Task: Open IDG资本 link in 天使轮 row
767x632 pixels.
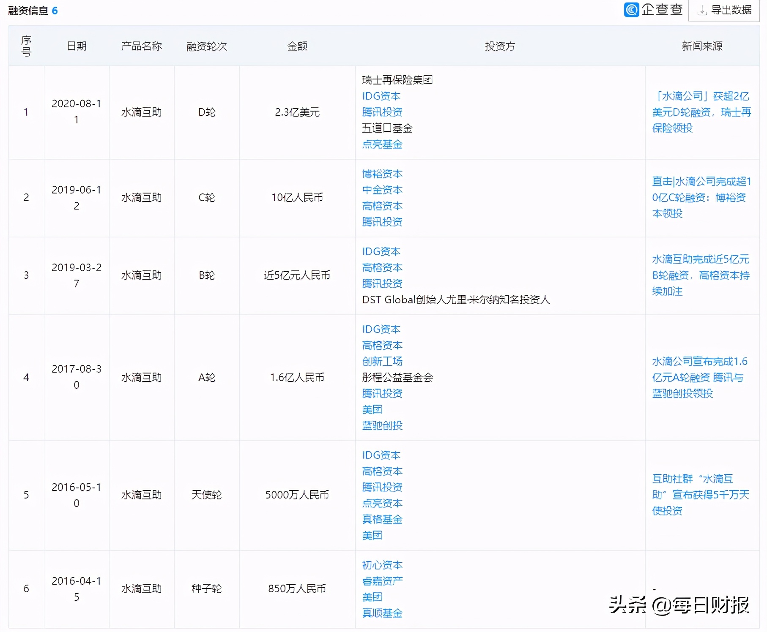Action: click(381, 455)
